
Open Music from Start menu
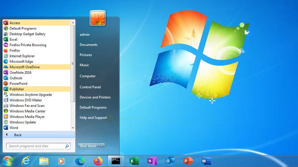click(84, 65)
